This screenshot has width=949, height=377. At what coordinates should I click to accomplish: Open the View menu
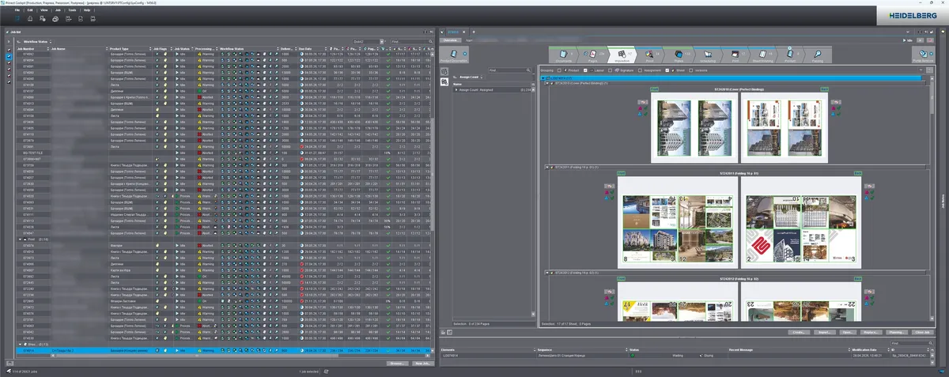(43, 10)
